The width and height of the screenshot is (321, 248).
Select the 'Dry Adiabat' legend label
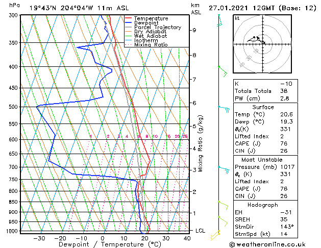150,32
